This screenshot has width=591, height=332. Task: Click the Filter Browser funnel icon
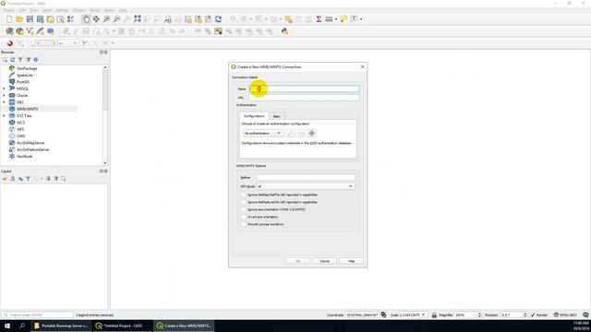(20, 60)
